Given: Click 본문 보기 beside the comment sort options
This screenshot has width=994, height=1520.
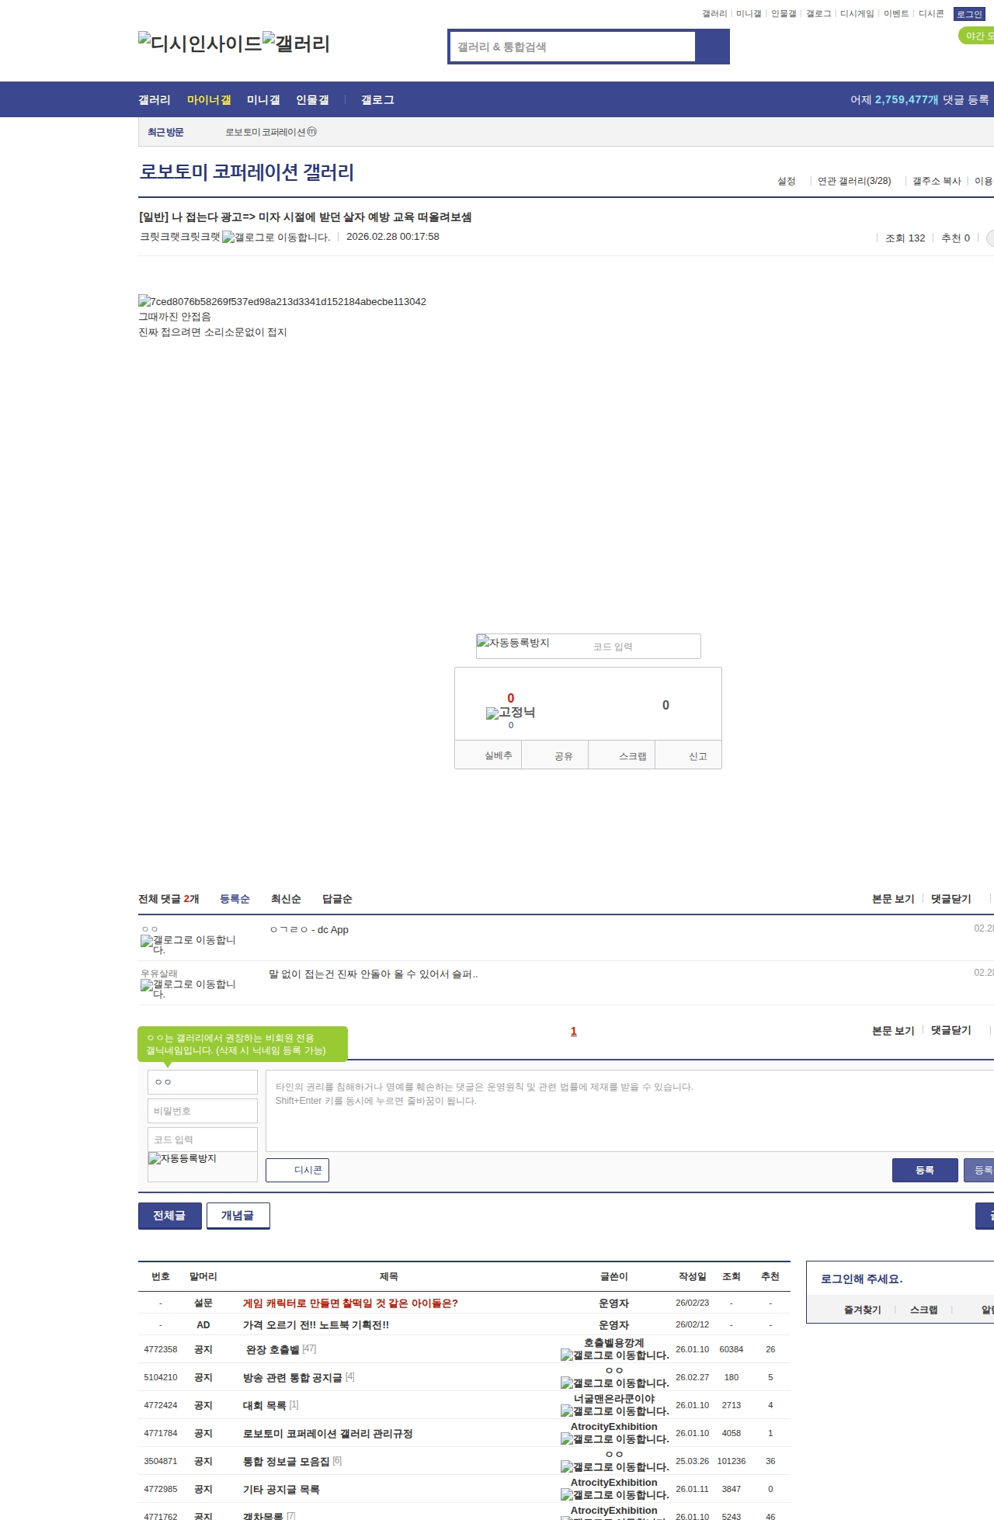Looking at the screenshot, I should coord(893,899).
